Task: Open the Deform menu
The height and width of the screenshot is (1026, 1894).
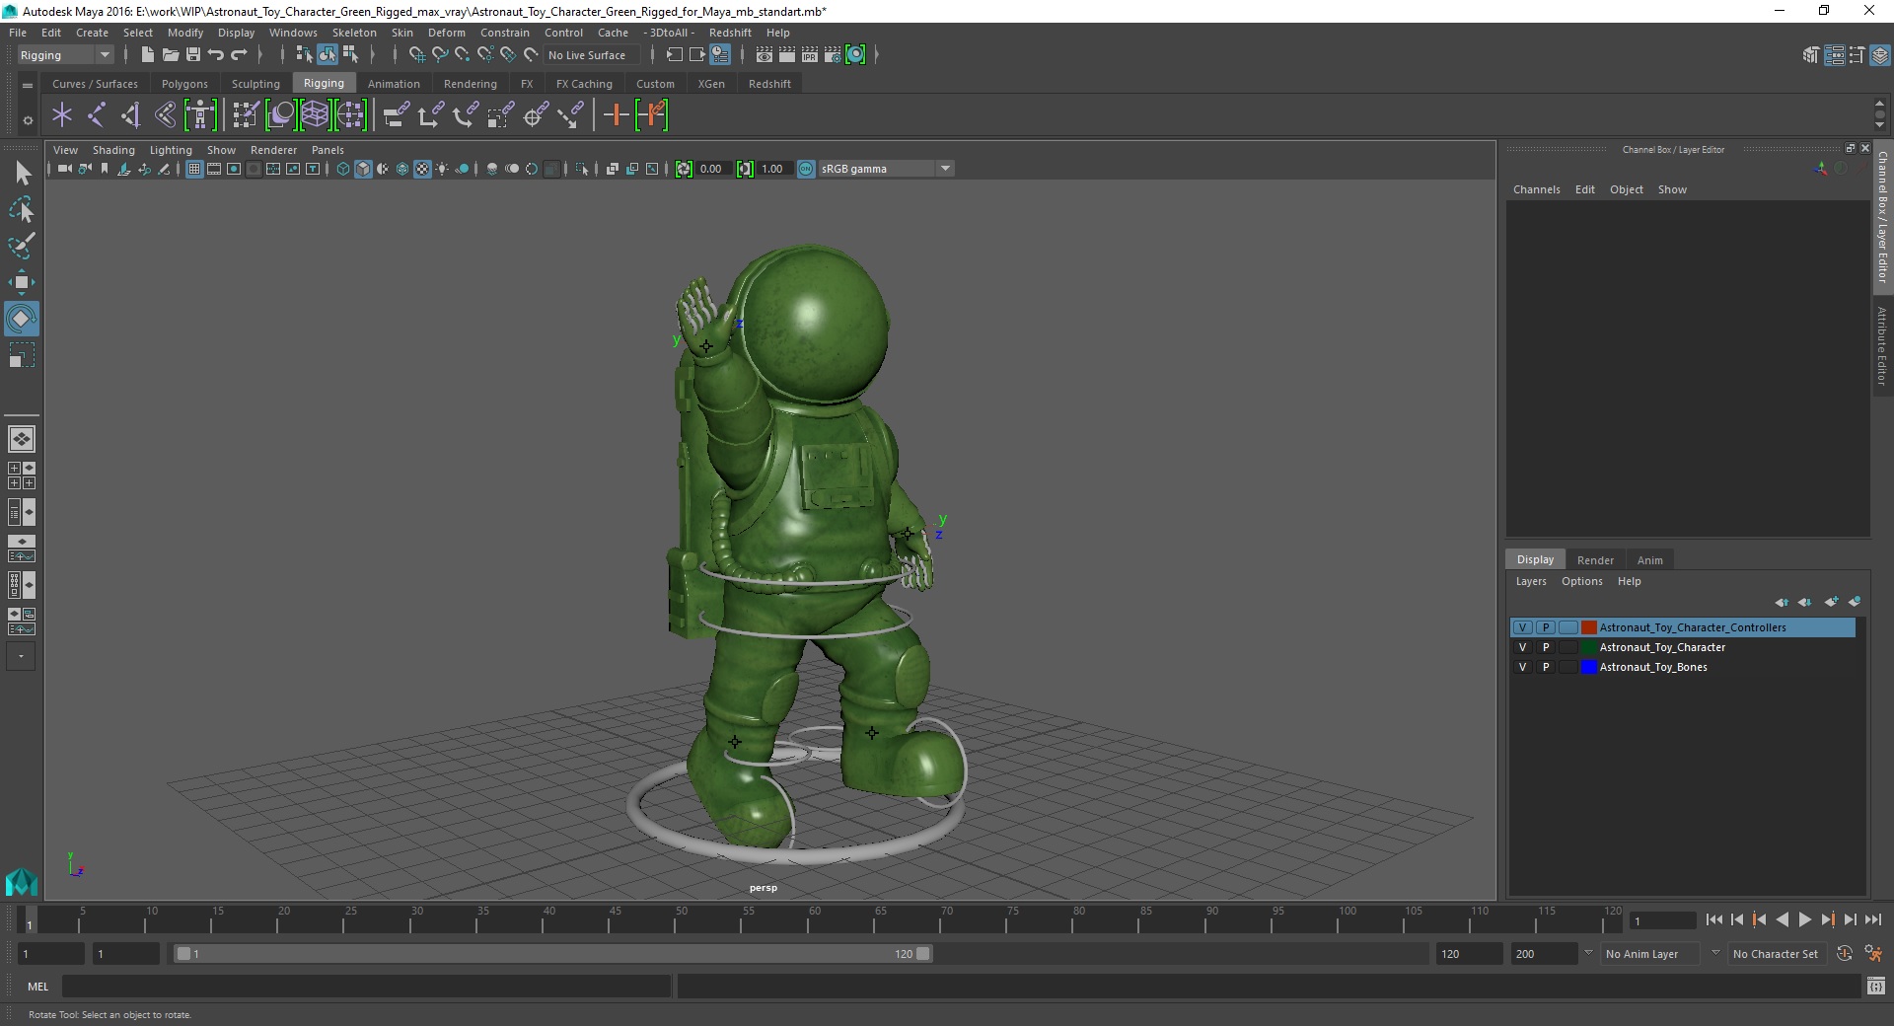Action: [x=446, y=33]
